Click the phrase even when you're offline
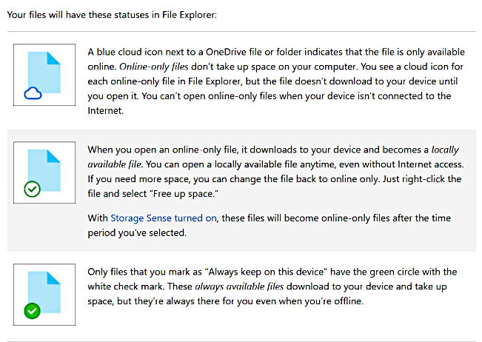 pyautogui.click(x=309, y=301)
